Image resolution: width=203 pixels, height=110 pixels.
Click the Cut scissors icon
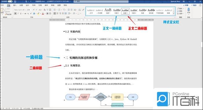pyautogui.click(x=6, y=9)
